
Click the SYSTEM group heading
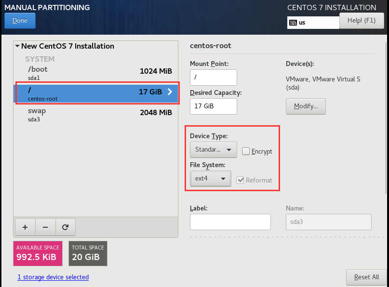(40, 59)
